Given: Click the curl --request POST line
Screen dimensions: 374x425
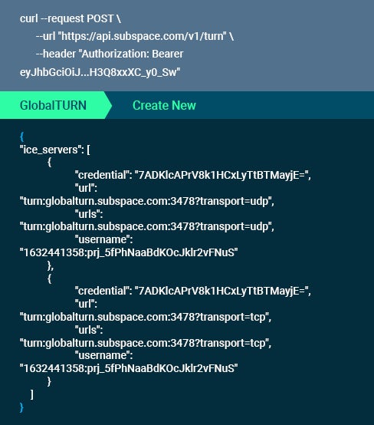Looking at the screenshot, I should click(x=71, y=18).
